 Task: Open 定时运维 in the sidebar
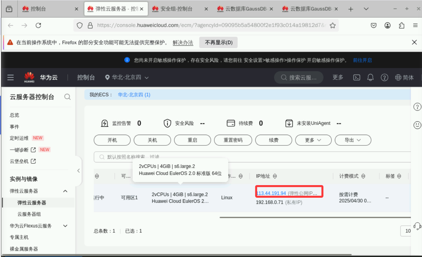pyautogui.click(x=19, y=138)
